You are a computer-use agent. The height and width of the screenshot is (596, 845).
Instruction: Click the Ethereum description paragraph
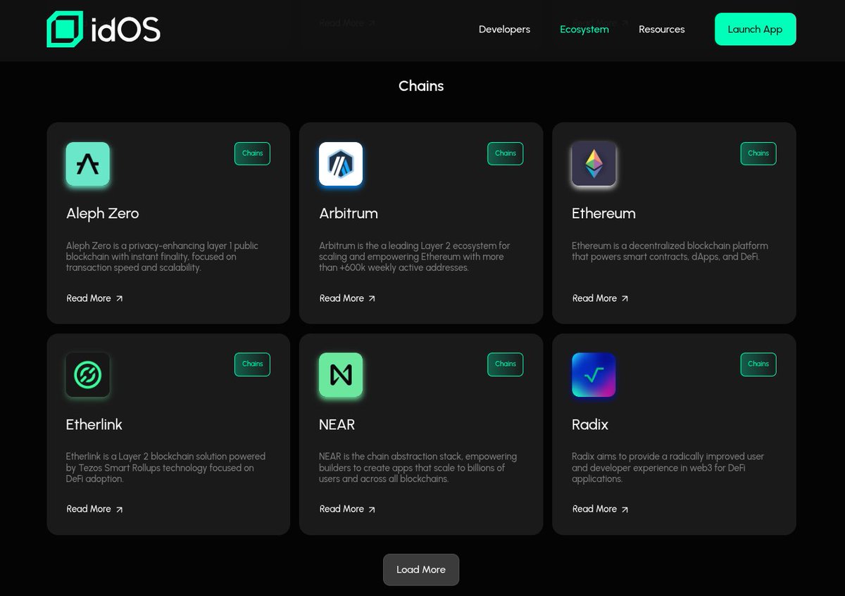click(670, 251)
